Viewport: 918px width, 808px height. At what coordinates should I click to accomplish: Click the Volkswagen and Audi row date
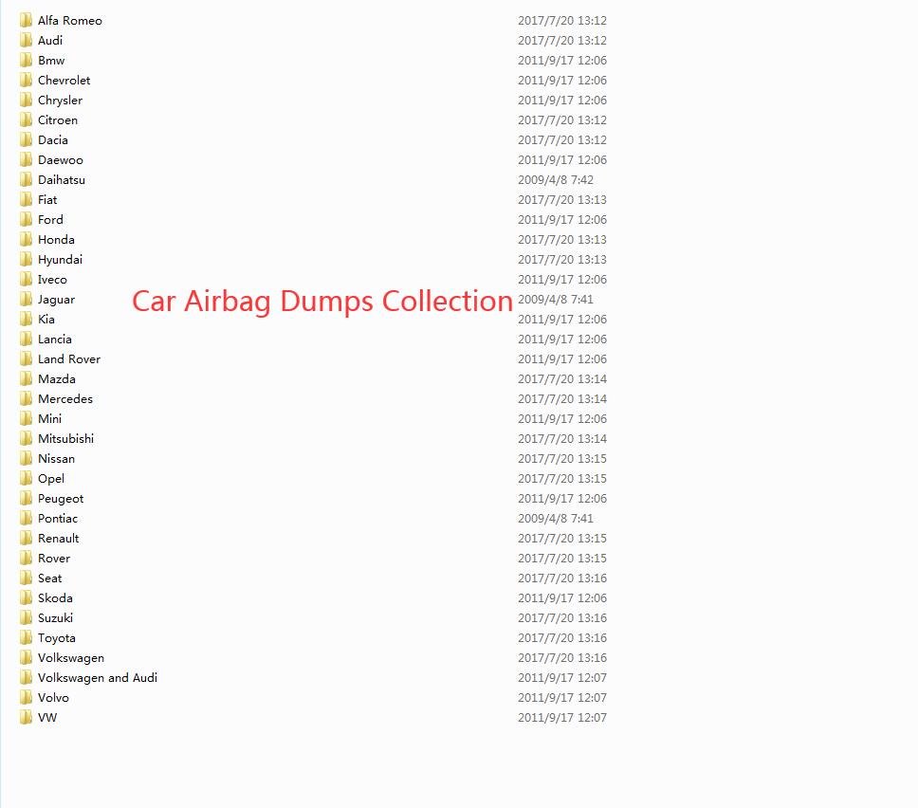click(562, 677)
